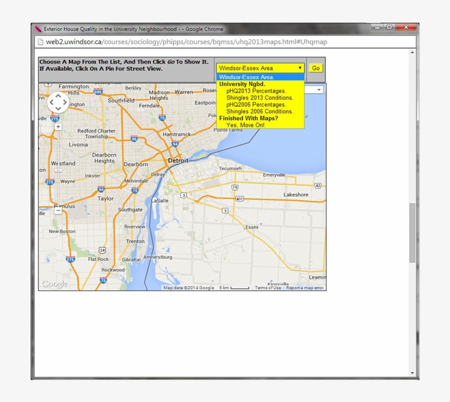
Task: Click the Essex town label
Action: click(252, 227)
